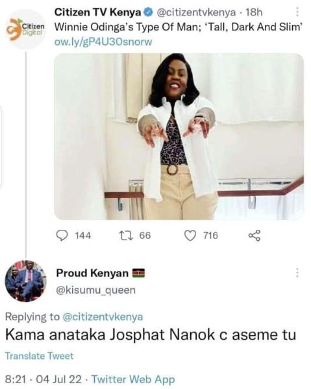Open the @citizentvkenya mention in reply line
Screen dimensions: 311x389
click(x=103, y=317)
